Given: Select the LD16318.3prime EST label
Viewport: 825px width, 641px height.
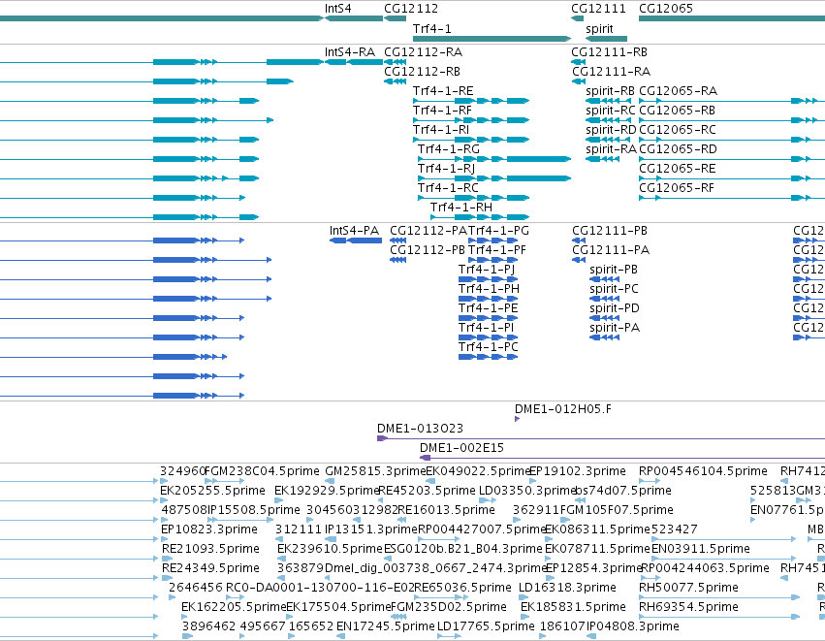Looking at the screenshot, I should tap(567, 588).
